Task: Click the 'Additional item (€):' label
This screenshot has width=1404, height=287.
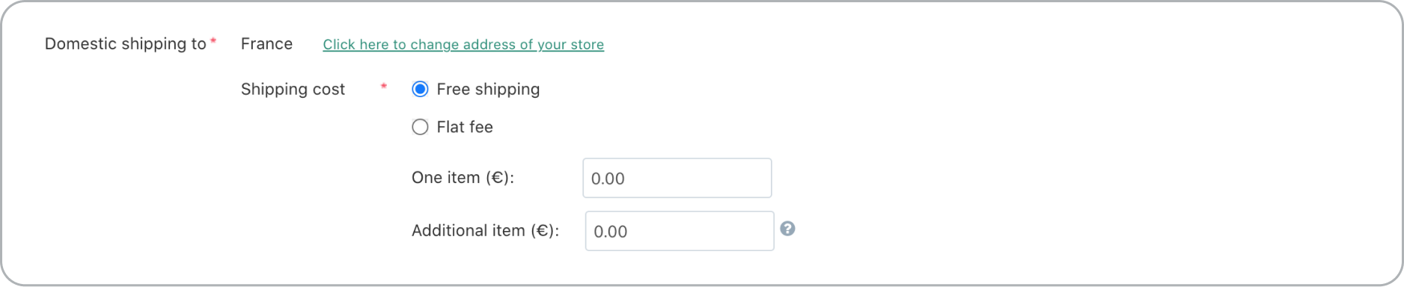Action: tap(485, 230)
